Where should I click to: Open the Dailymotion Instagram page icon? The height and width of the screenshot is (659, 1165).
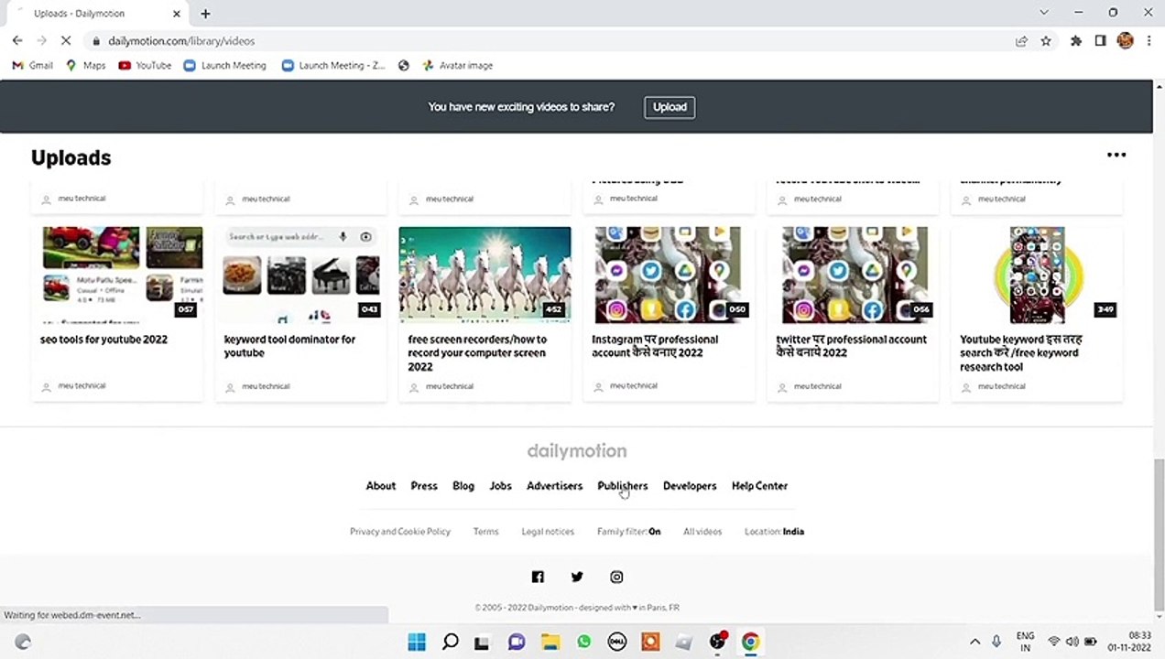(616, 577)
